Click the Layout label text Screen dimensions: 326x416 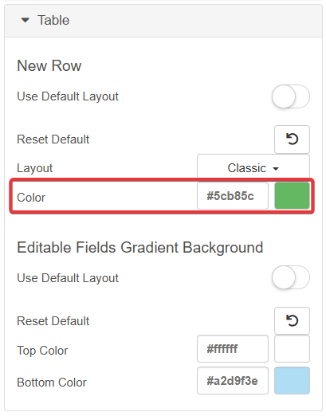point(35,168)
